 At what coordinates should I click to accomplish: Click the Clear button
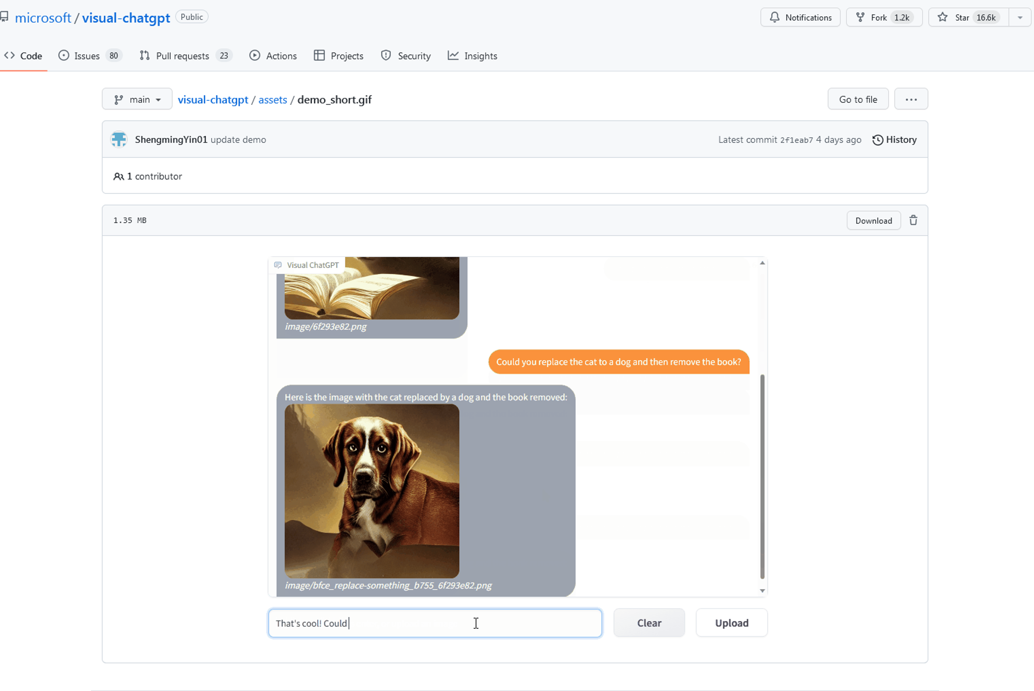(649, 623)
